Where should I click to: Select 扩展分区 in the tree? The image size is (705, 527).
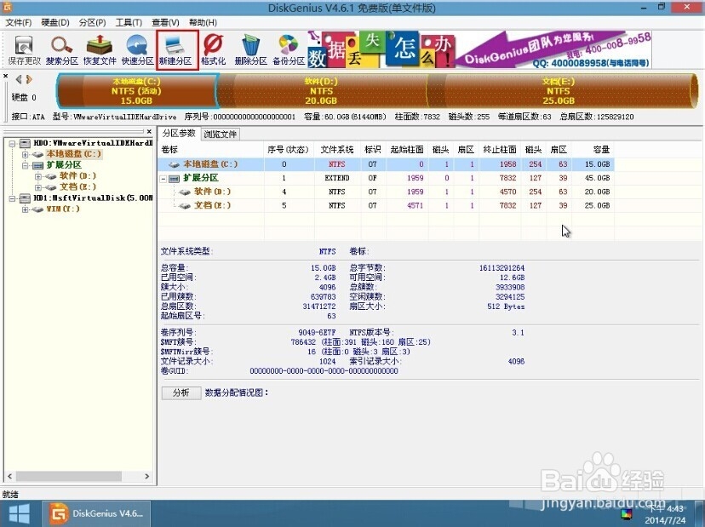click(65, 165)
